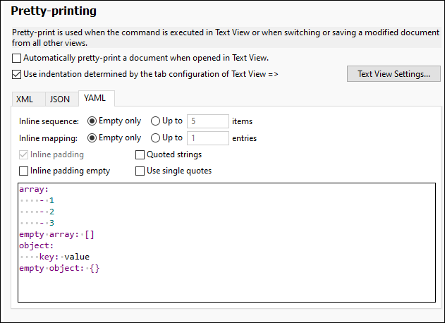The image size is (445, 323).
Task: Enable Quoted strings option
Action: pos(140,154)
